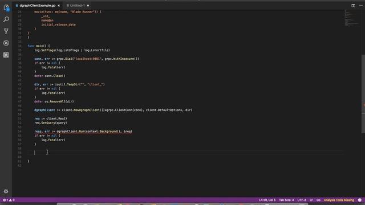The height and width of the screenshot is (205, 365).
Task: Open the Debug view in activity bar
Action: [6, 43]
